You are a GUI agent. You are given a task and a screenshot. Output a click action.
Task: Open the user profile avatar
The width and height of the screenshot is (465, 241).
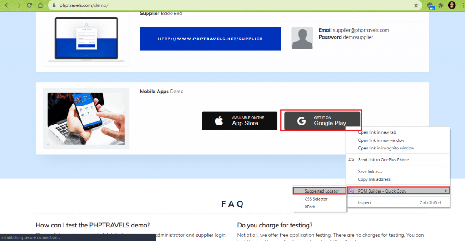[x=452, y=5]
